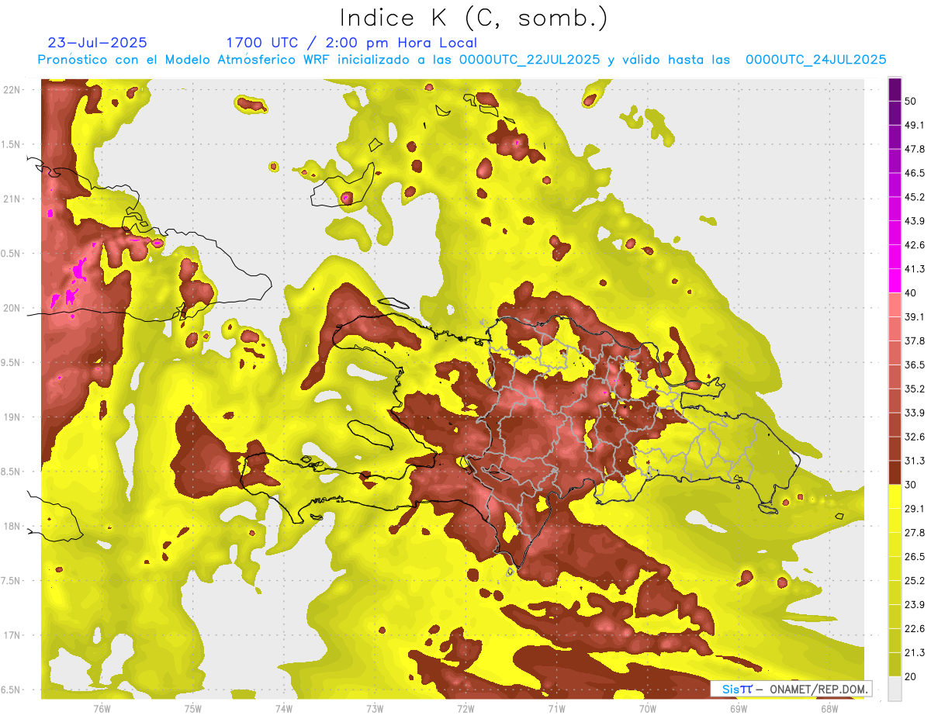This screenshot has height=719, width=931.
Task: Click the "76W" longitude axis label
Action: 102,709
